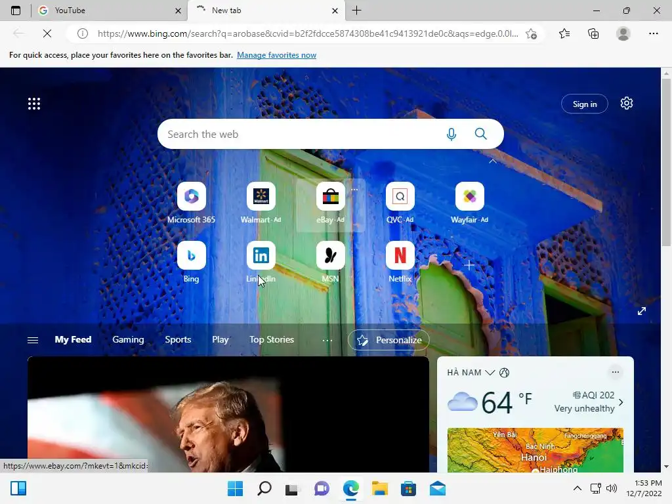Add a new quick link site

pyautogui.click(x=469, y=265)
